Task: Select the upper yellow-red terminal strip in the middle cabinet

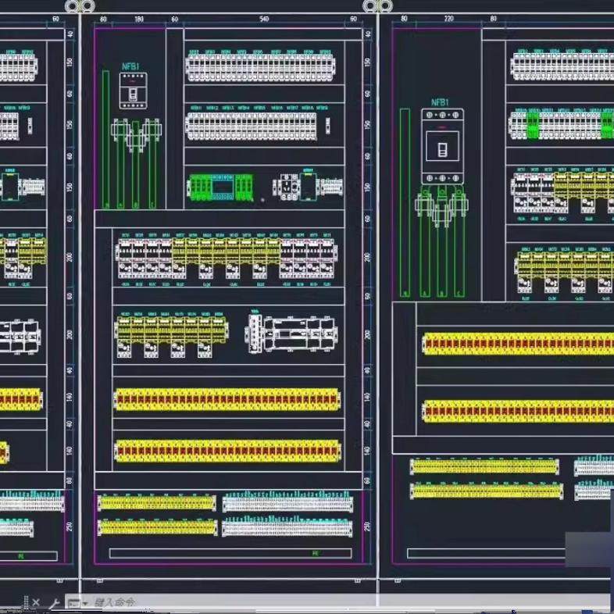Action: point(227,399)
